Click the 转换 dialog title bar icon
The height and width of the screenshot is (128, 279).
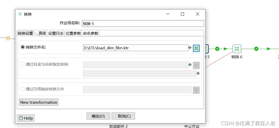point(20,14)
